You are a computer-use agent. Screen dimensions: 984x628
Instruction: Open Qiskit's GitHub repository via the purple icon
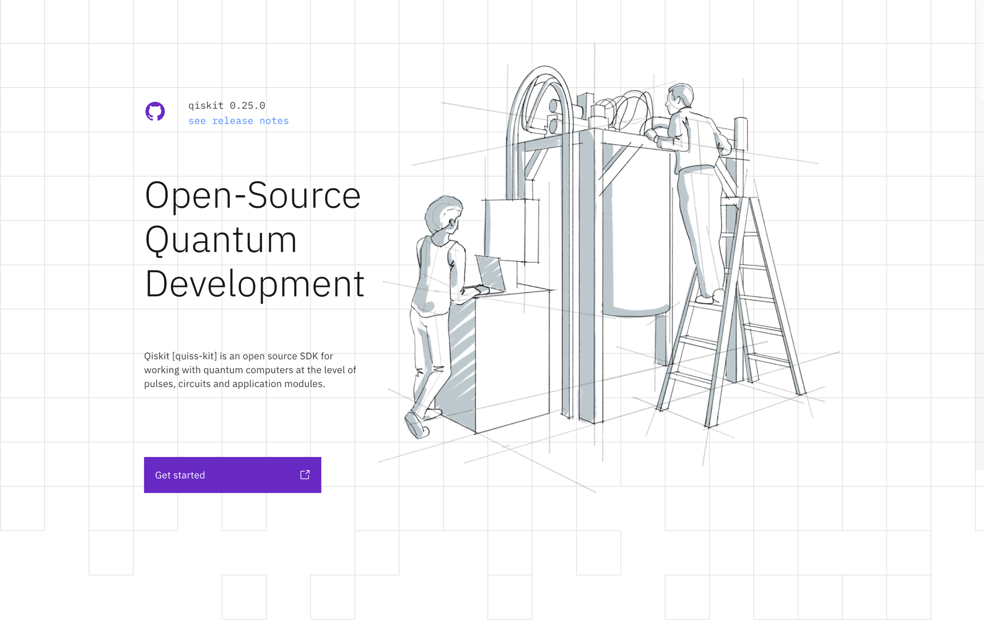[155, 111]
